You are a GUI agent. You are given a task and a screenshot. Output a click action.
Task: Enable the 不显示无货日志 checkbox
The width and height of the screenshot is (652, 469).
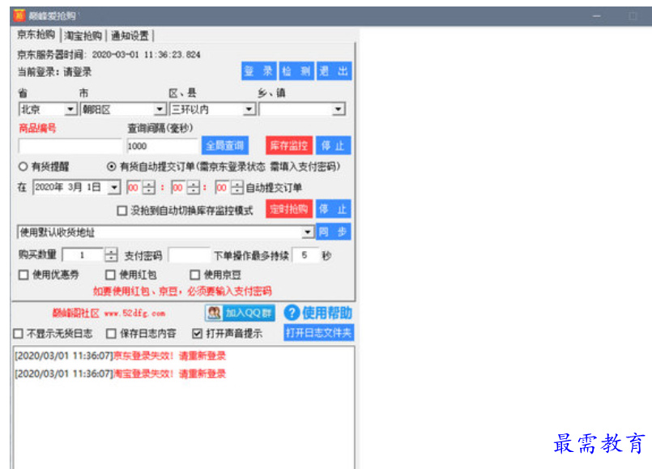click(18, 334)
